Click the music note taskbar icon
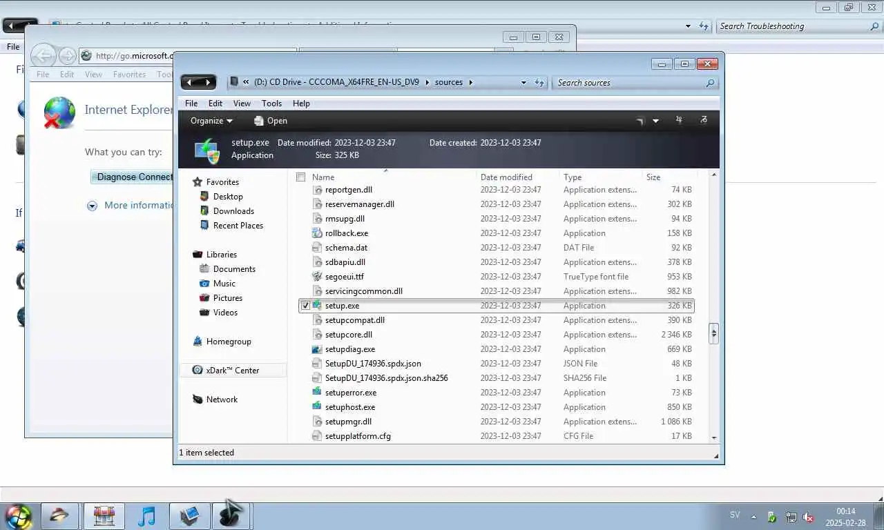 click(146, 516)
